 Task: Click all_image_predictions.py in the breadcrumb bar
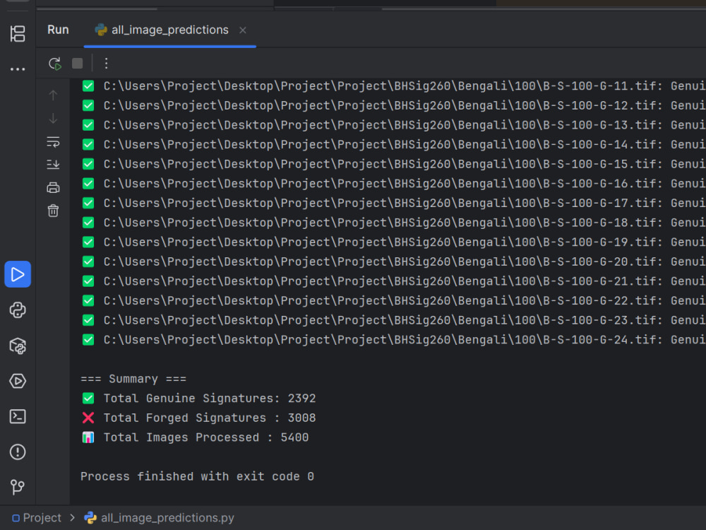(x=167, y=518)
